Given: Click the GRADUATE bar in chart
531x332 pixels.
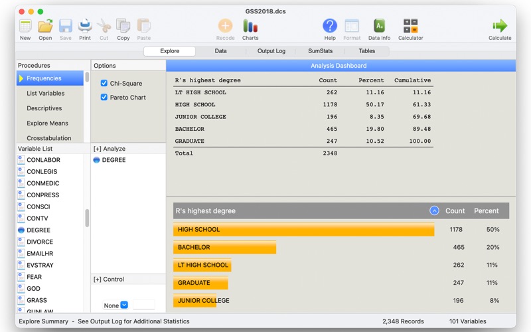Looking at the screenshot, I should pos(200,283).
